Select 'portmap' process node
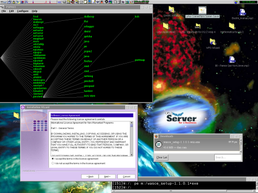This screenshot has height=193, width=258. click(140, 60)
